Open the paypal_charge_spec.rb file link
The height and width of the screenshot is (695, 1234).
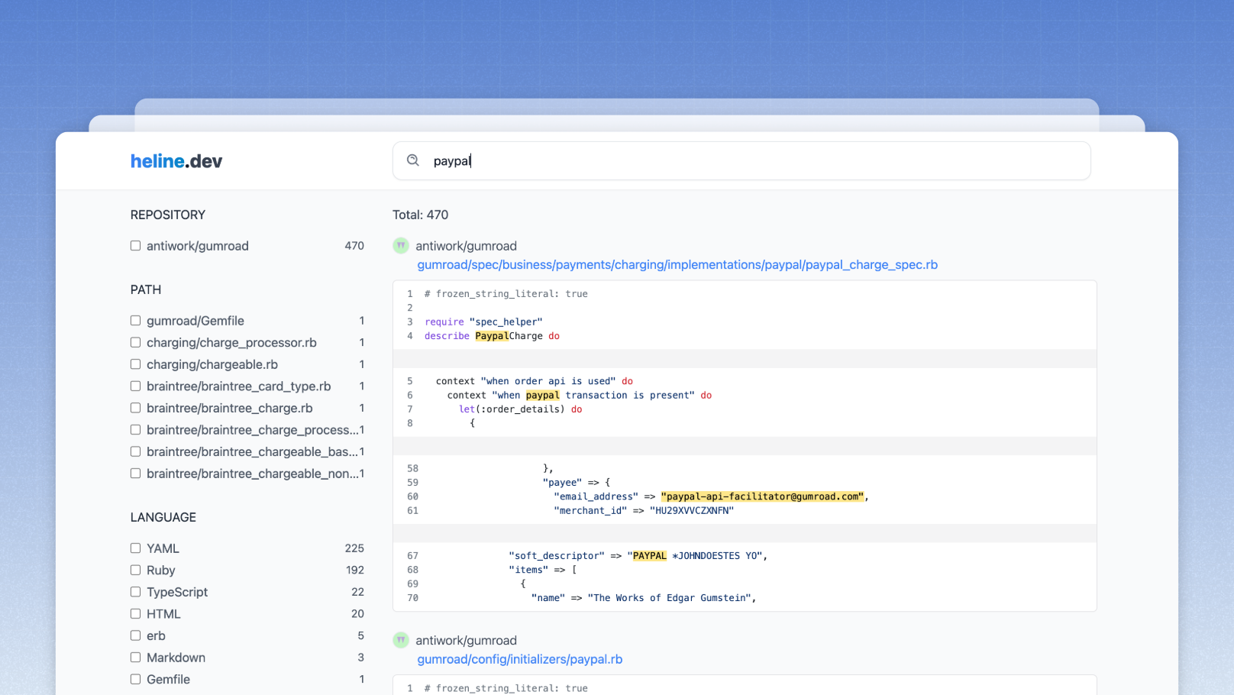677,265
